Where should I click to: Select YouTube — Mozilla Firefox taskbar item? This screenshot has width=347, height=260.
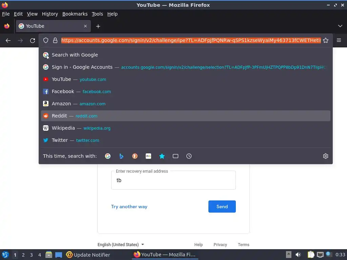point(165,255)
